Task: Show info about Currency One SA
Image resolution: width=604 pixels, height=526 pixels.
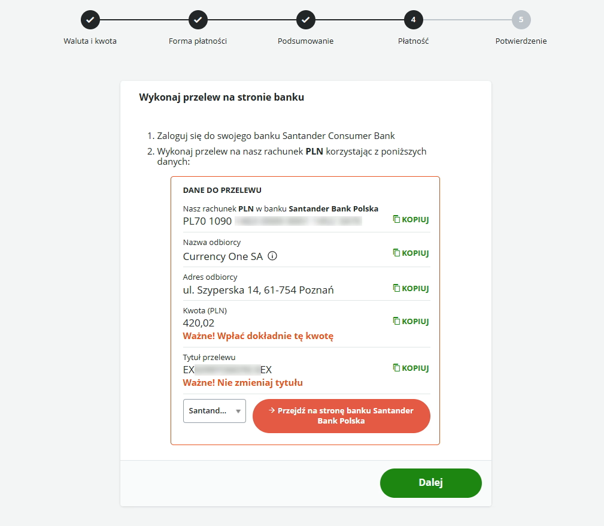Action: (x=272, y=256)
